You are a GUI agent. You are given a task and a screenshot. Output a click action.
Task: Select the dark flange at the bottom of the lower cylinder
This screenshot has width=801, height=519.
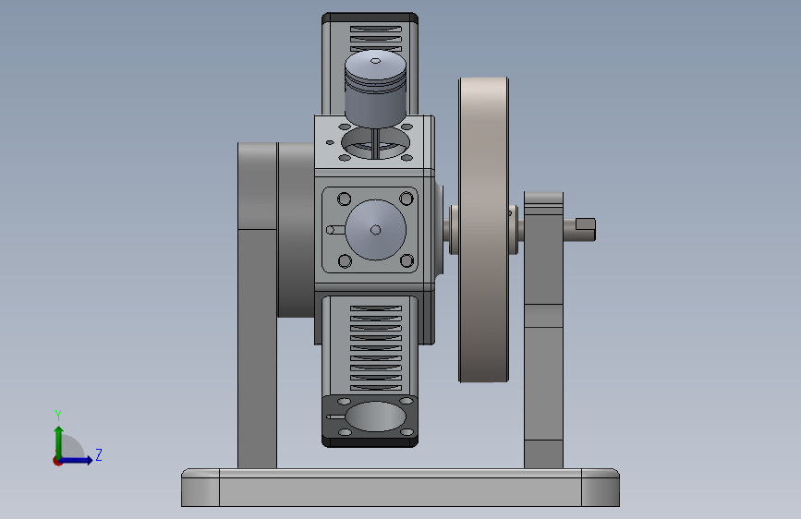[370, 421]
